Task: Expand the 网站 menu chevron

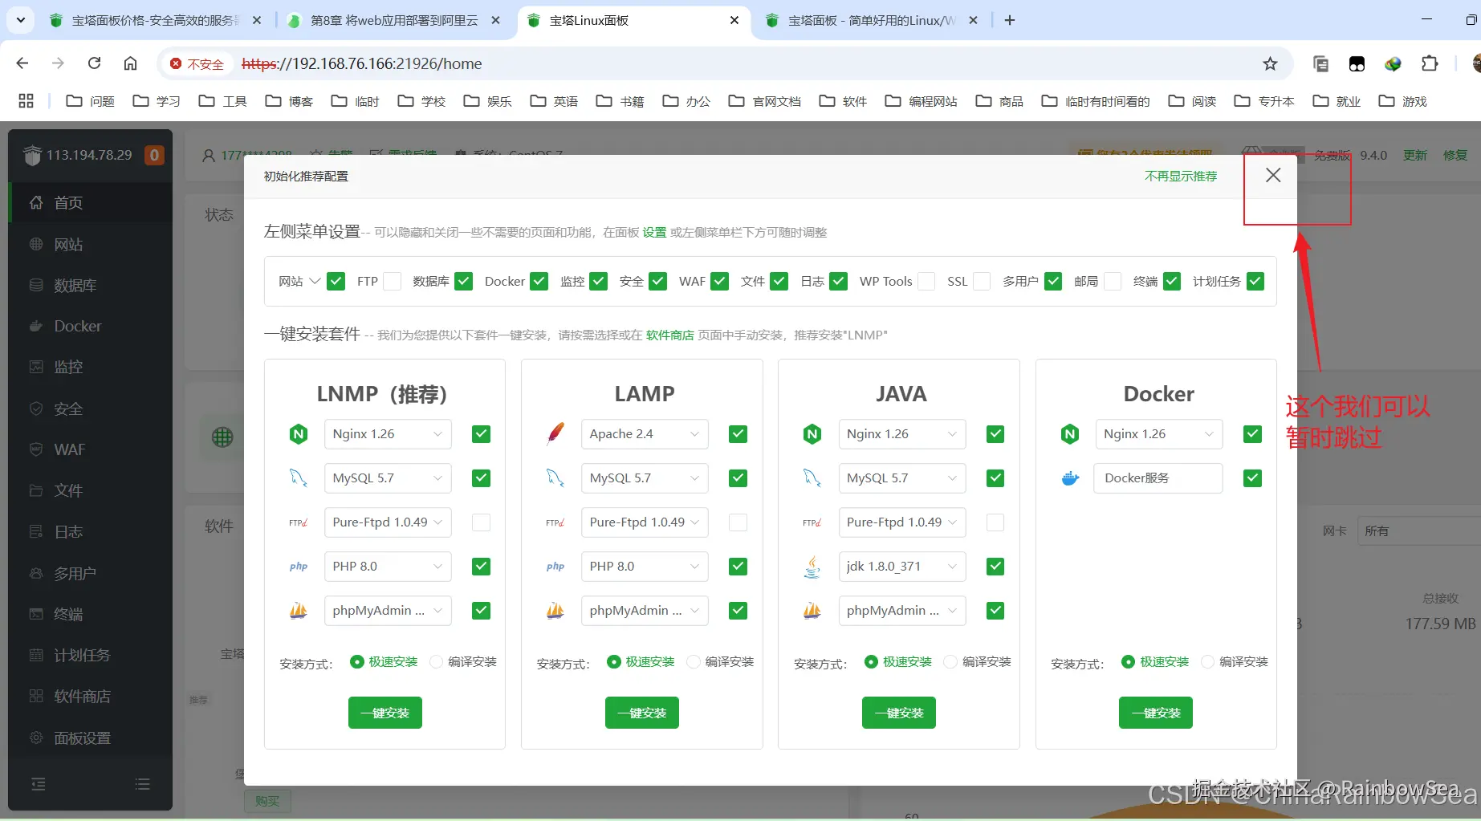Action: [315, 281]
